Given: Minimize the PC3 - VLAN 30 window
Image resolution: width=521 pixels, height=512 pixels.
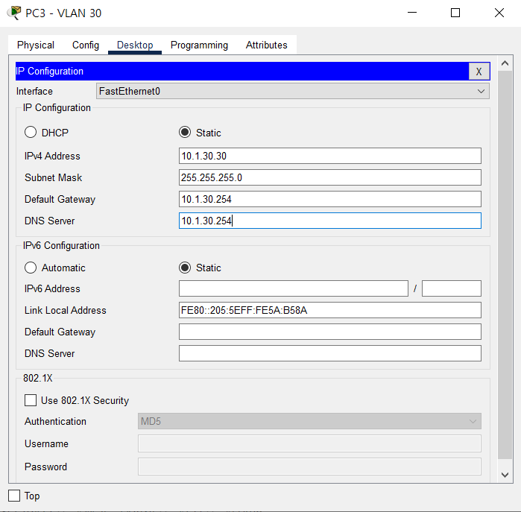Looking at the screenshot, I should [412, 13].
